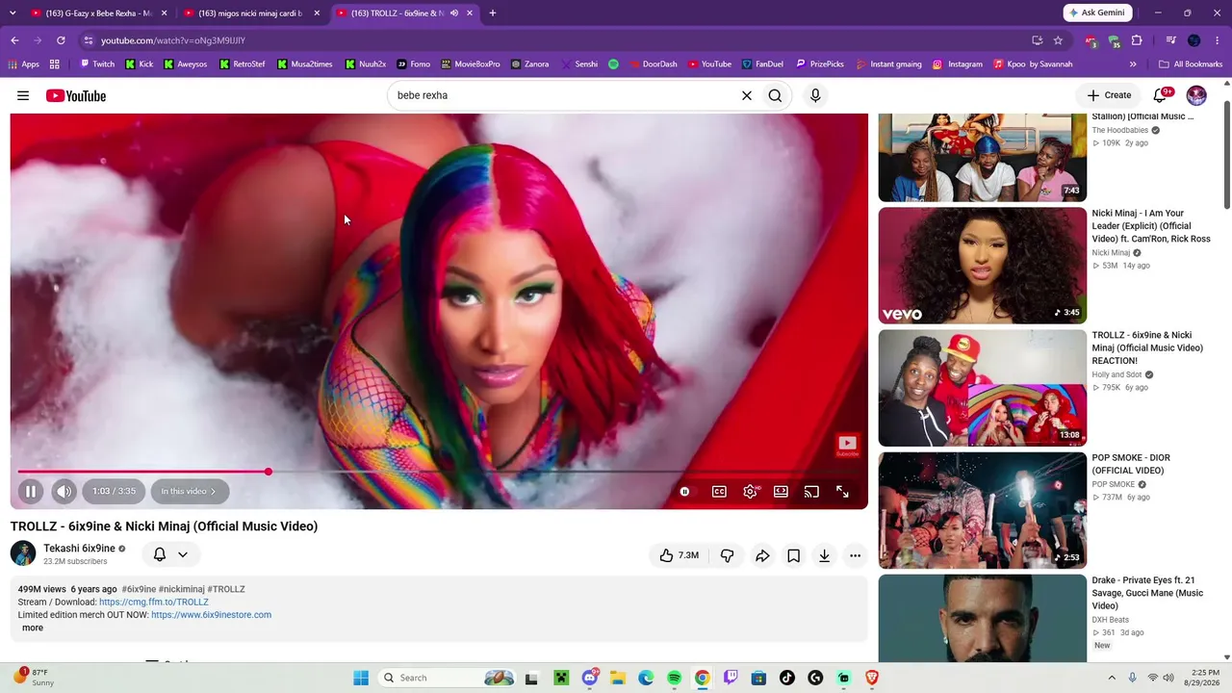This screenshot has height=693, width=1232.
Task: Open the Instagram bookmark
Action: click(958, 64)
